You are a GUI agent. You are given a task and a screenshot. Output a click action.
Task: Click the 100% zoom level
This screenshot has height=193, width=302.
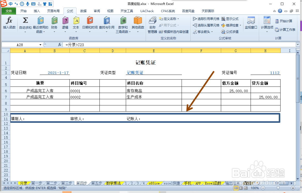click(255, 188)
